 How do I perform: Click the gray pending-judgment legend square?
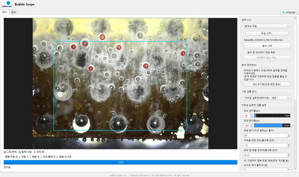tap(35, 152)
